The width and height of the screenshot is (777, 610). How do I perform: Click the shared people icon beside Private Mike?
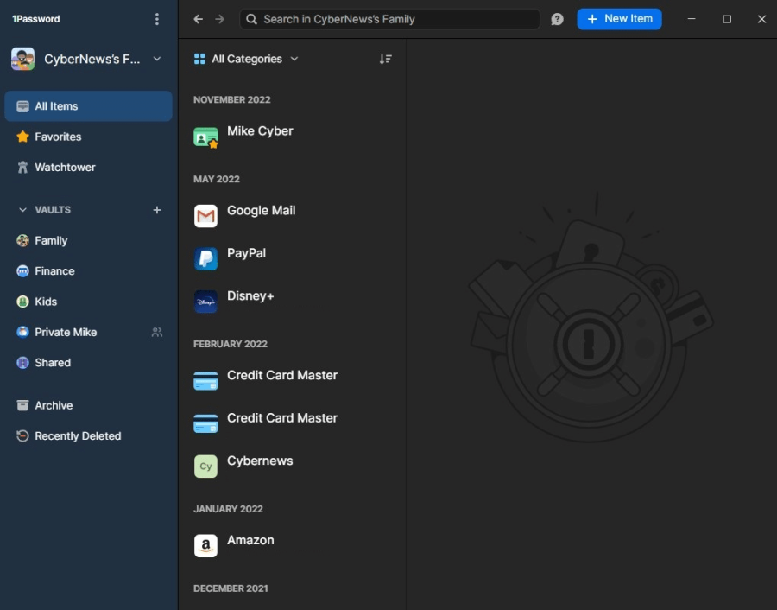(156, 333)
